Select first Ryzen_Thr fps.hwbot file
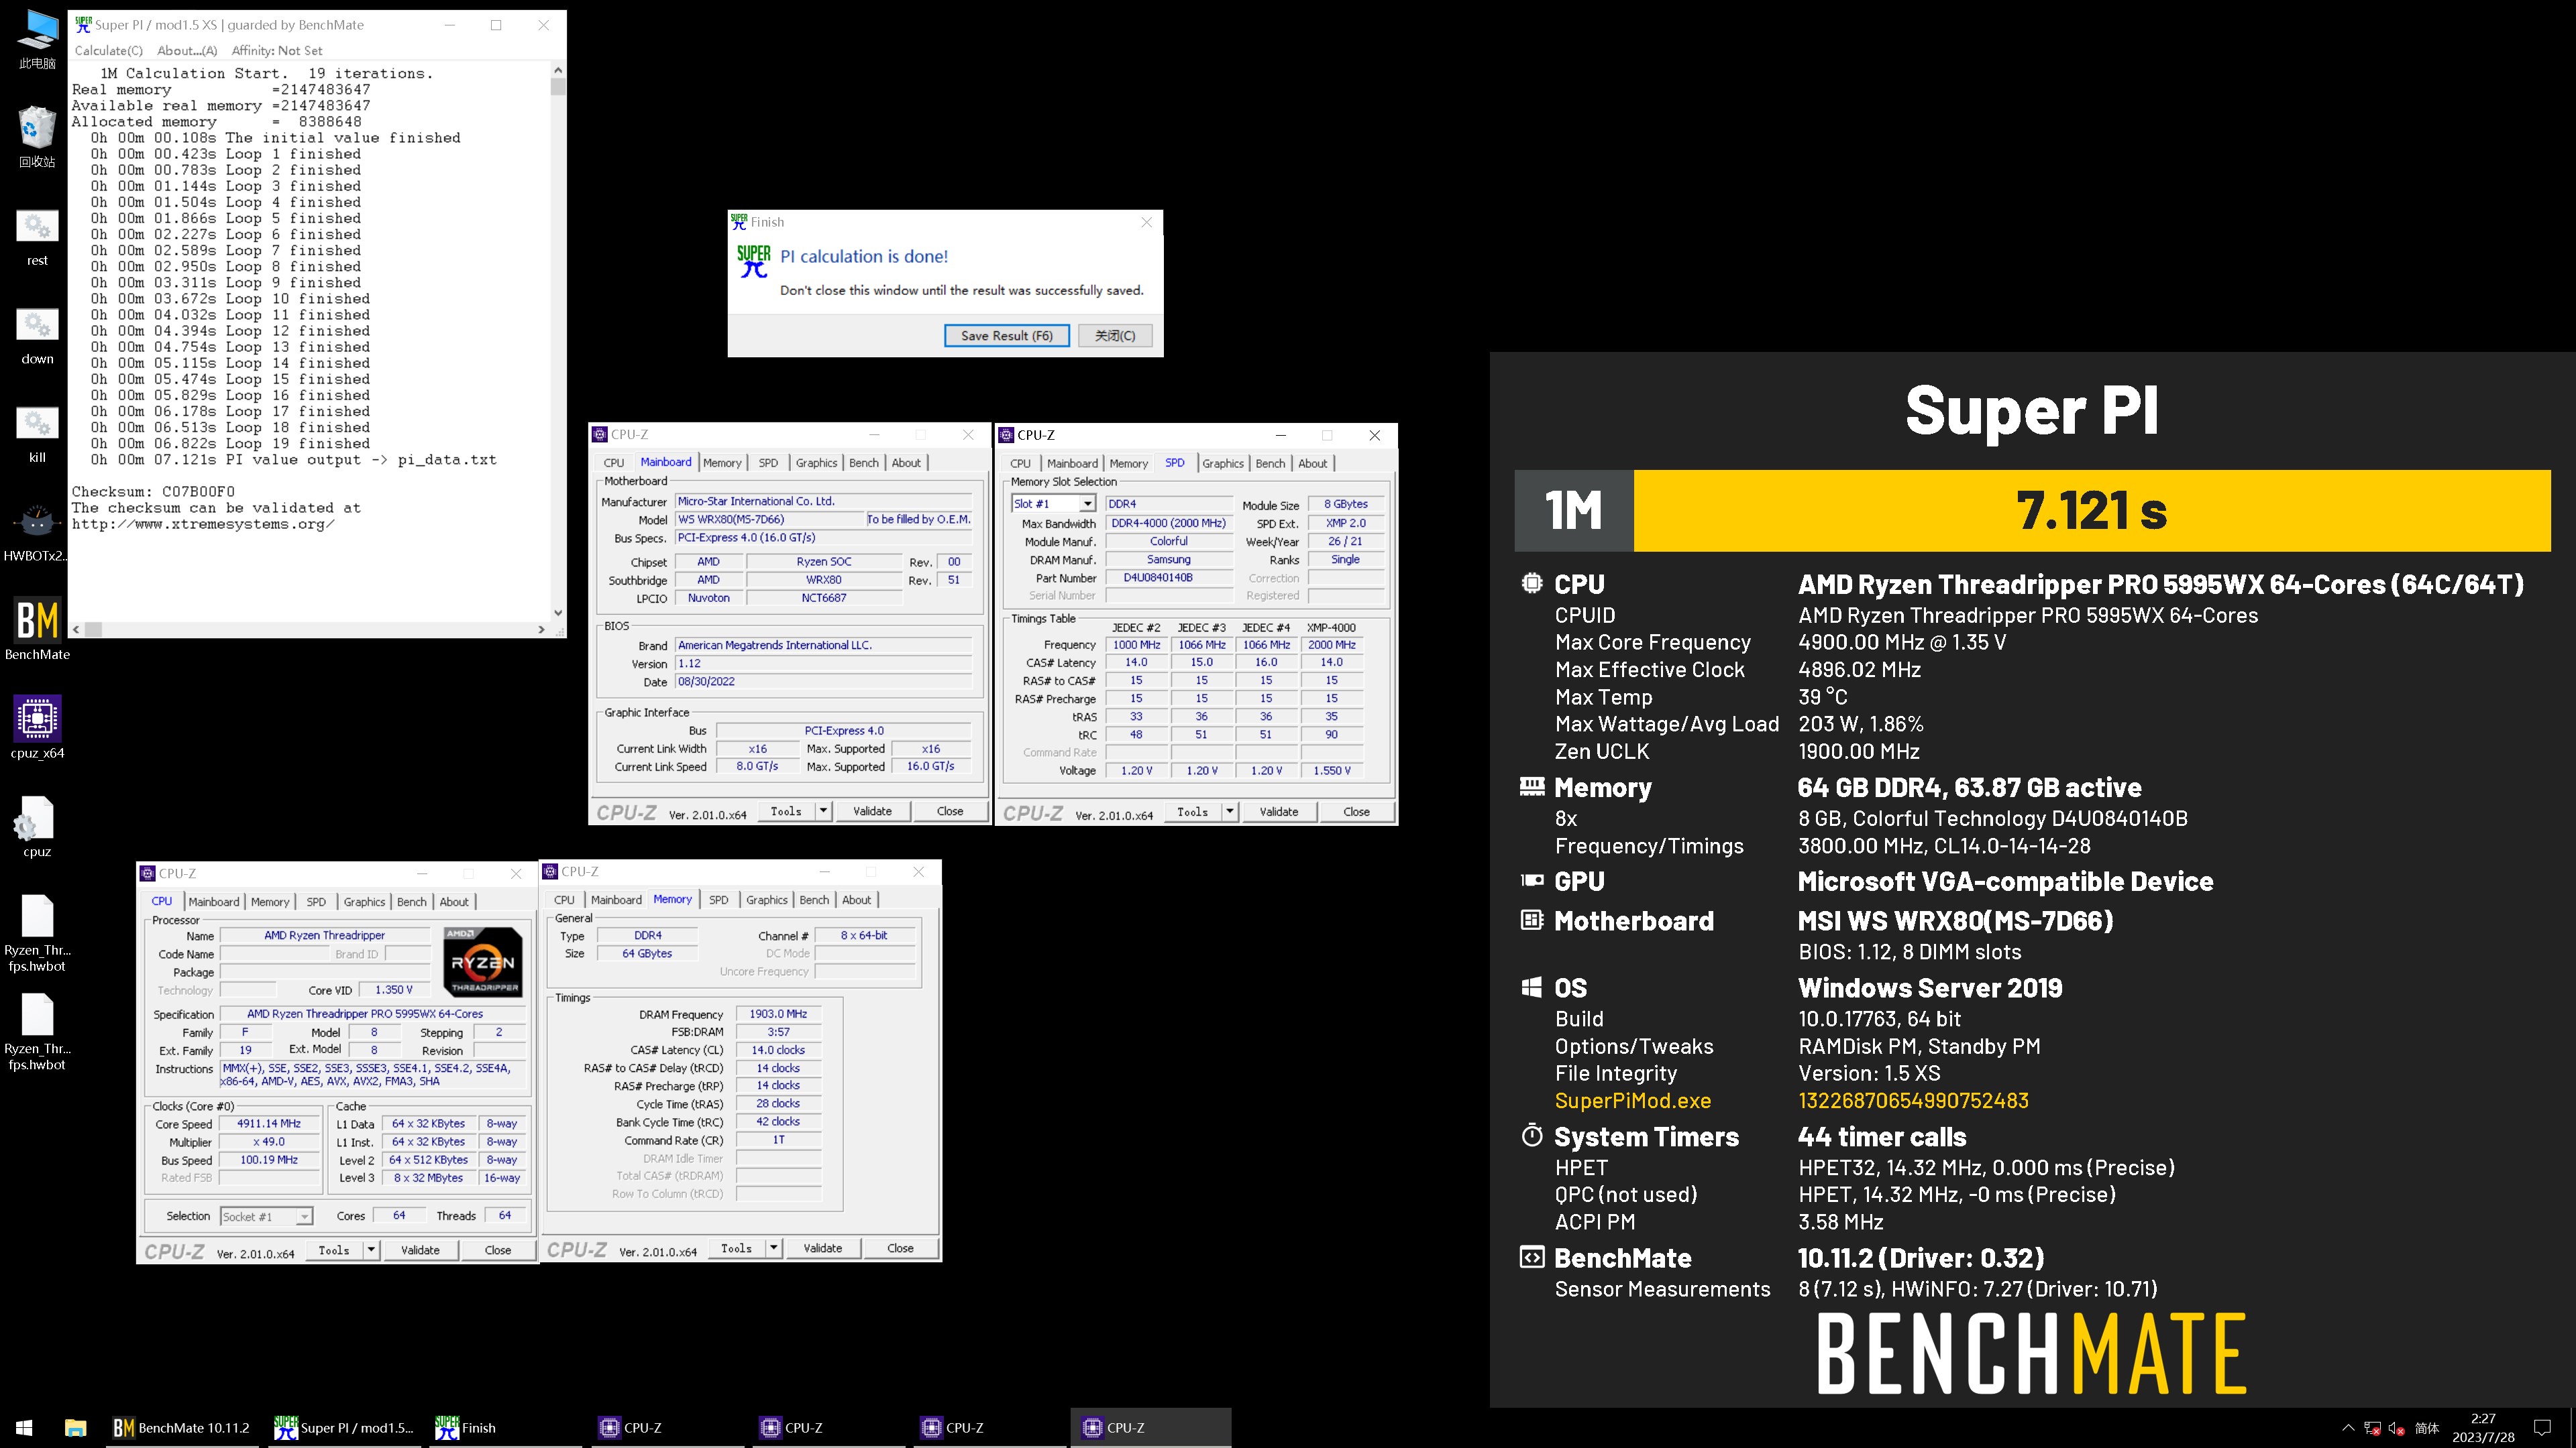The image size is (2576, 1448). [x=37, y=932]
